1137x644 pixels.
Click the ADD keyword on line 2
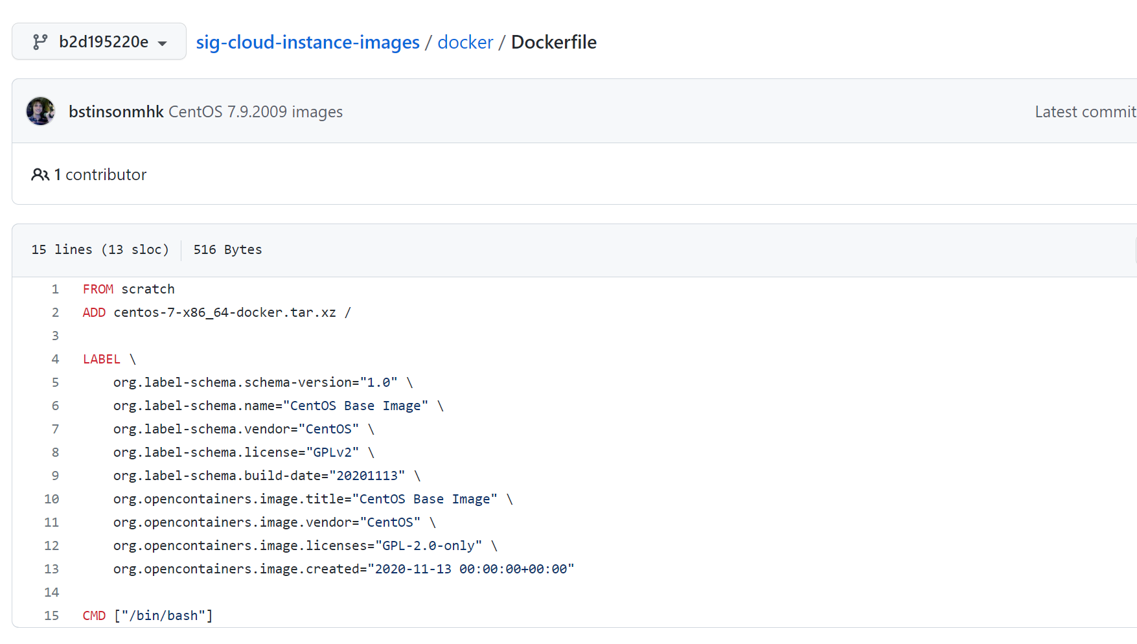(94, 313)
